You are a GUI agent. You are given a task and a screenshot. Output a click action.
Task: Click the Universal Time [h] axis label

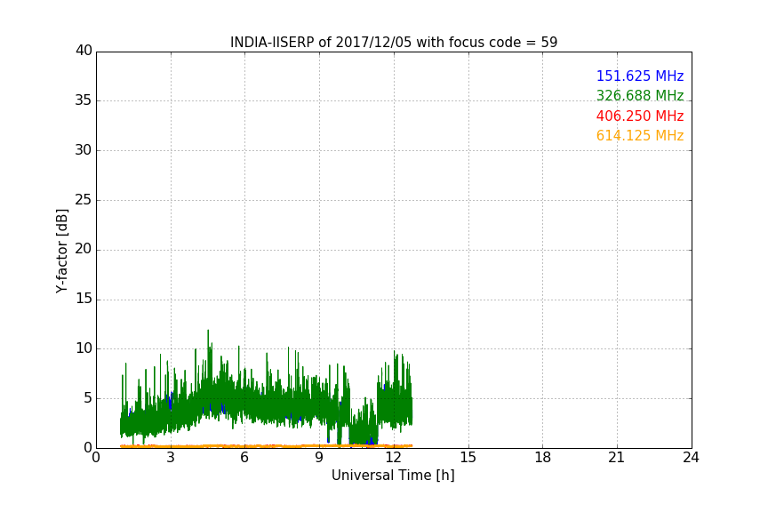[x=393, y=476]
